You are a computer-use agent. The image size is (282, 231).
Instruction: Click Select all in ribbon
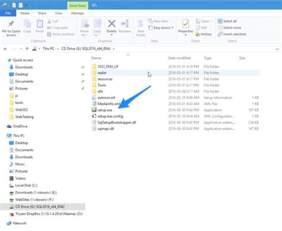(227, 21)
